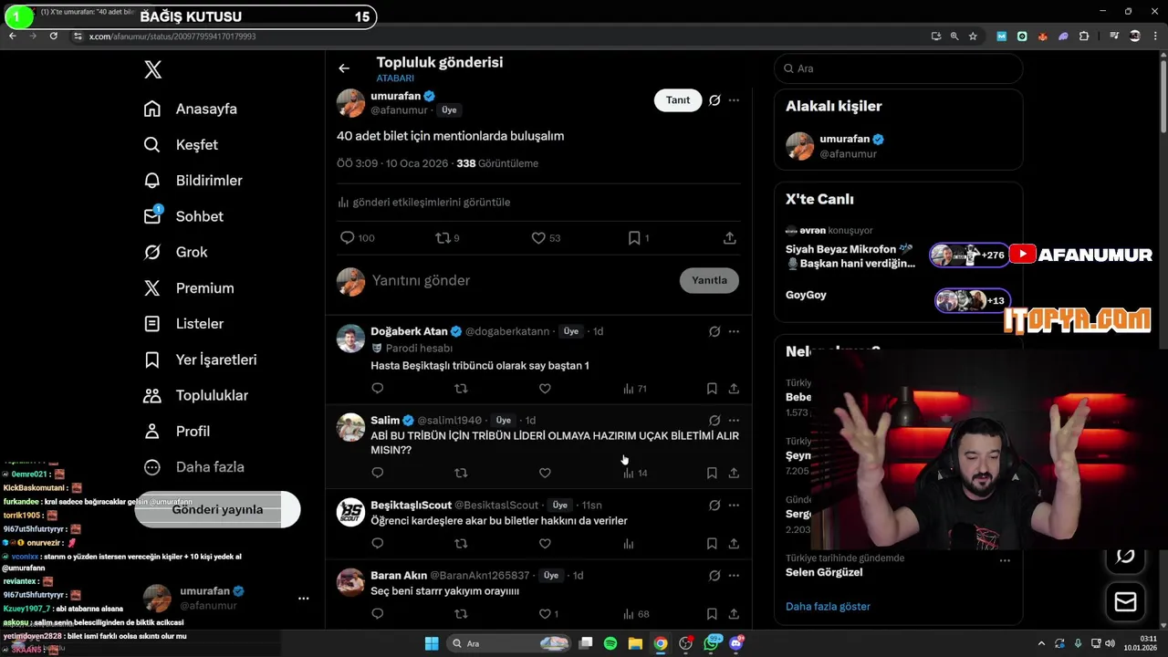Image resolution: width=1168 pixels, height=657 pixels.
Task: Open Chrome extensions puzzle icon
Action: tap(1084, 36)
